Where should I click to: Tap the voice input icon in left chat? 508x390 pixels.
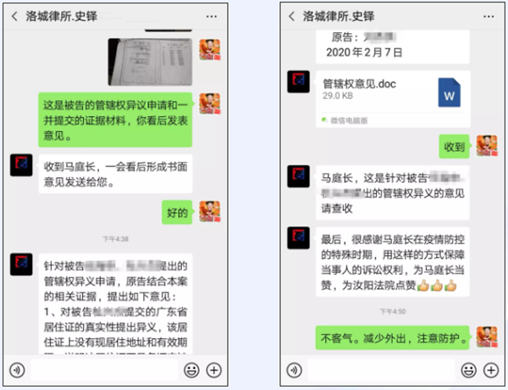point(17,370)
